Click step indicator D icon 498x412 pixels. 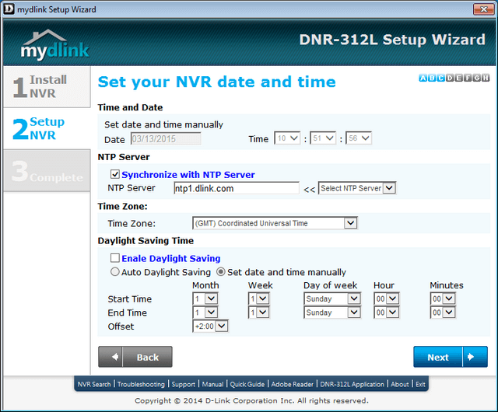coord(450,78)
